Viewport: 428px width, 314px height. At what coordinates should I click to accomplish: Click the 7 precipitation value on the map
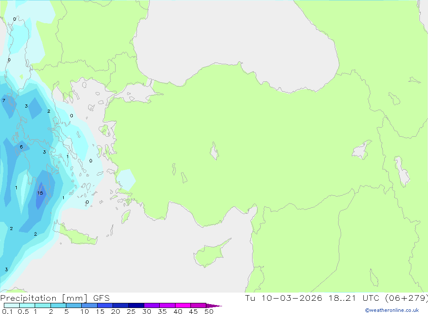tap(4, 100)
